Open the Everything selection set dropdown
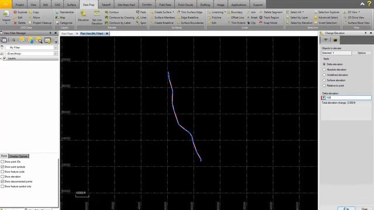This screenshot has height=210, width=374. coord(56,54)
